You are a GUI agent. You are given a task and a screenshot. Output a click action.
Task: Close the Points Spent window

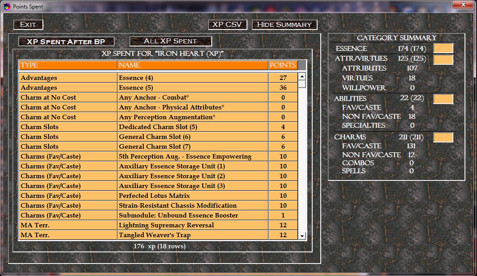point(463,4)
